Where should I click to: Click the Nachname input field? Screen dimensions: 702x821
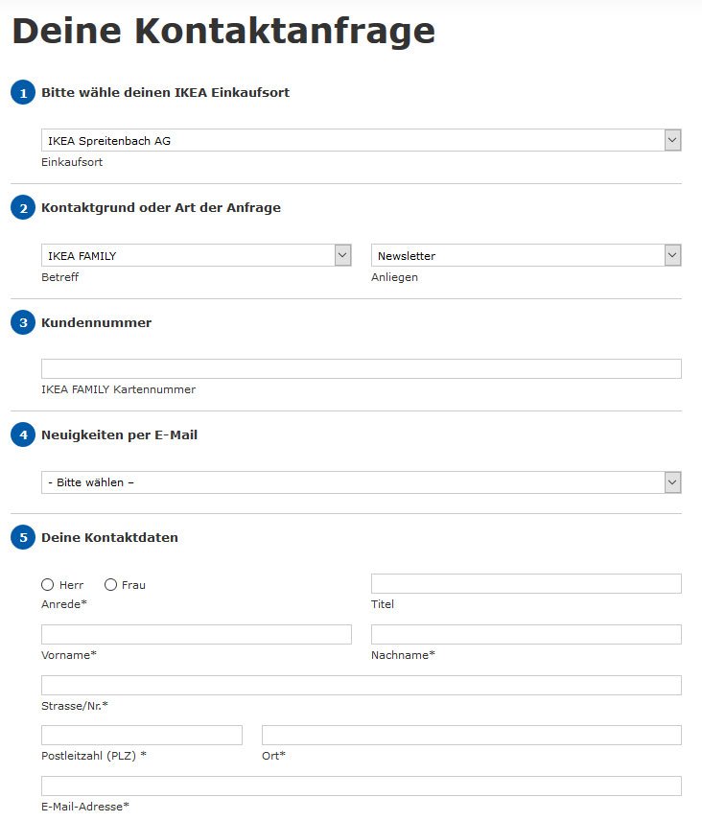526,634
